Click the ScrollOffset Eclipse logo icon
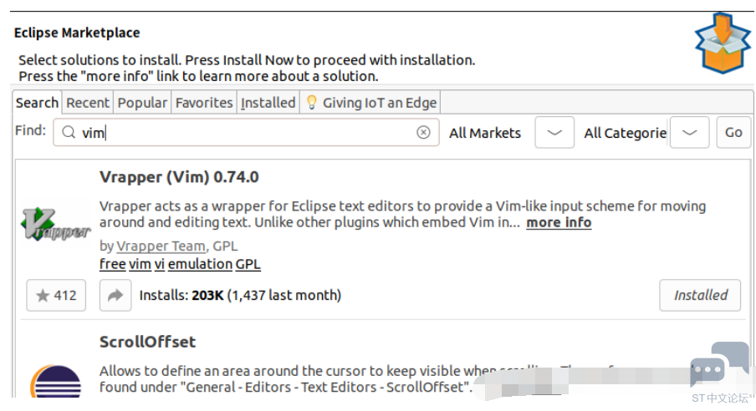 point(55,381)
